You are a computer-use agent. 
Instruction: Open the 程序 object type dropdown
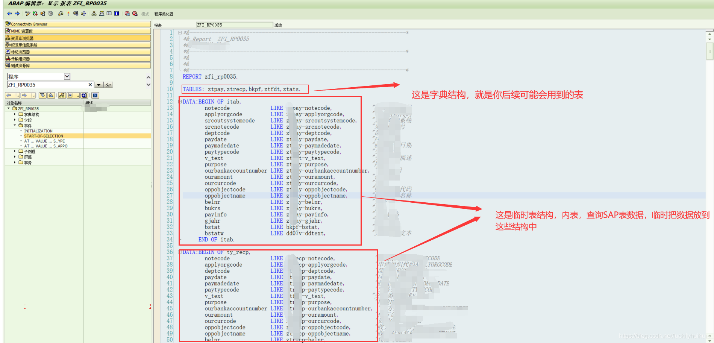point(67,76)
